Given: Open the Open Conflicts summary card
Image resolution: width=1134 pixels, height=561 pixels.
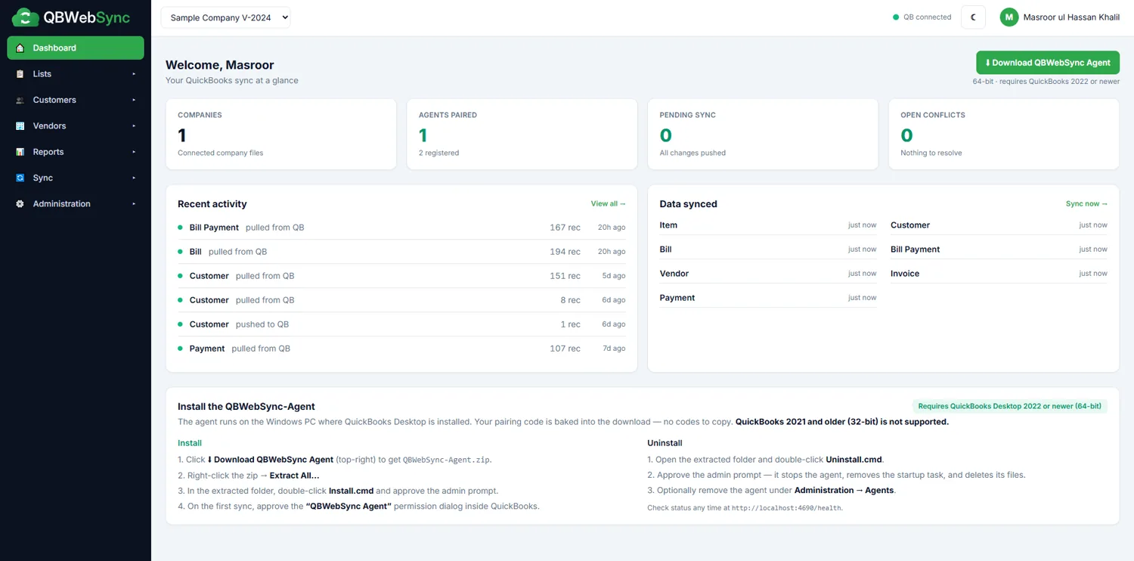Looking at the screenshot, I should click(1004, 134).
